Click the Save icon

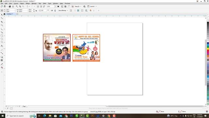click(10, 7)
